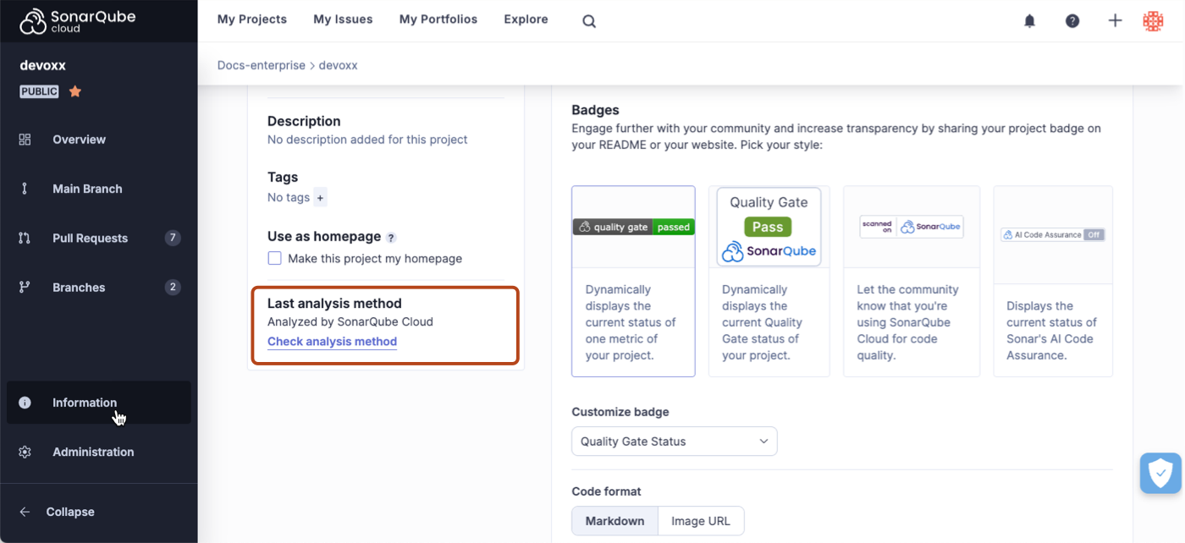Open Pull Requests page
The width and height of the screenshot is (1185, 543).
(x=91, y=238)
